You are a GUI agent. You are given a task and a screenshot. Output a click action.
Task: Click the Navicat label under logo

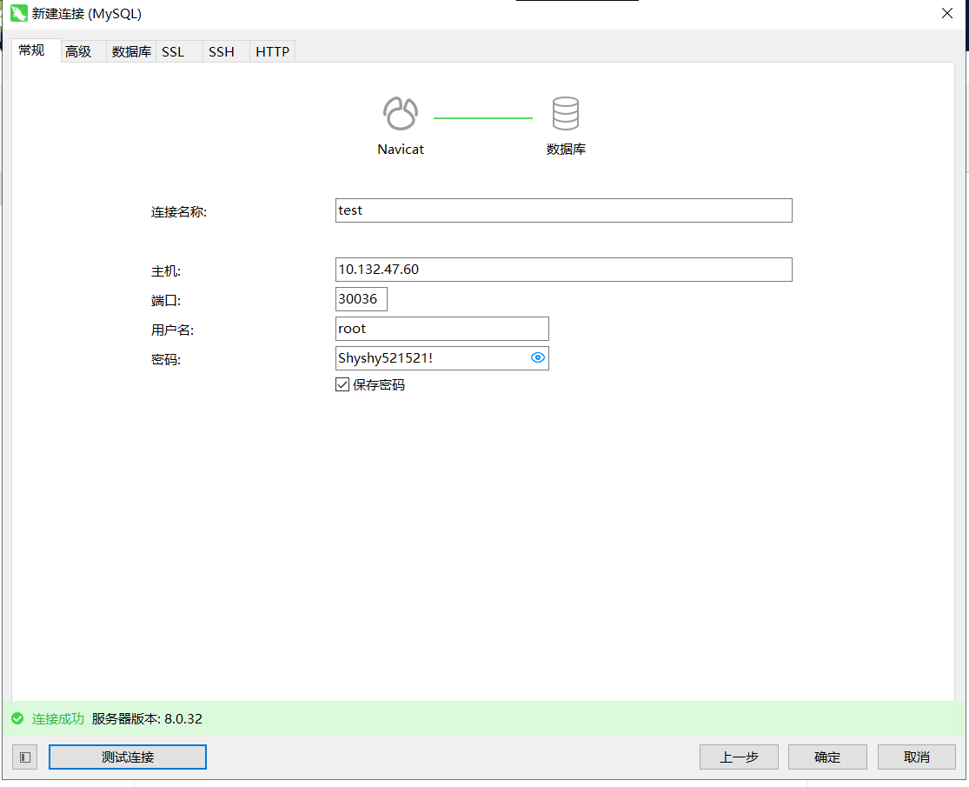tap(401, 149)
